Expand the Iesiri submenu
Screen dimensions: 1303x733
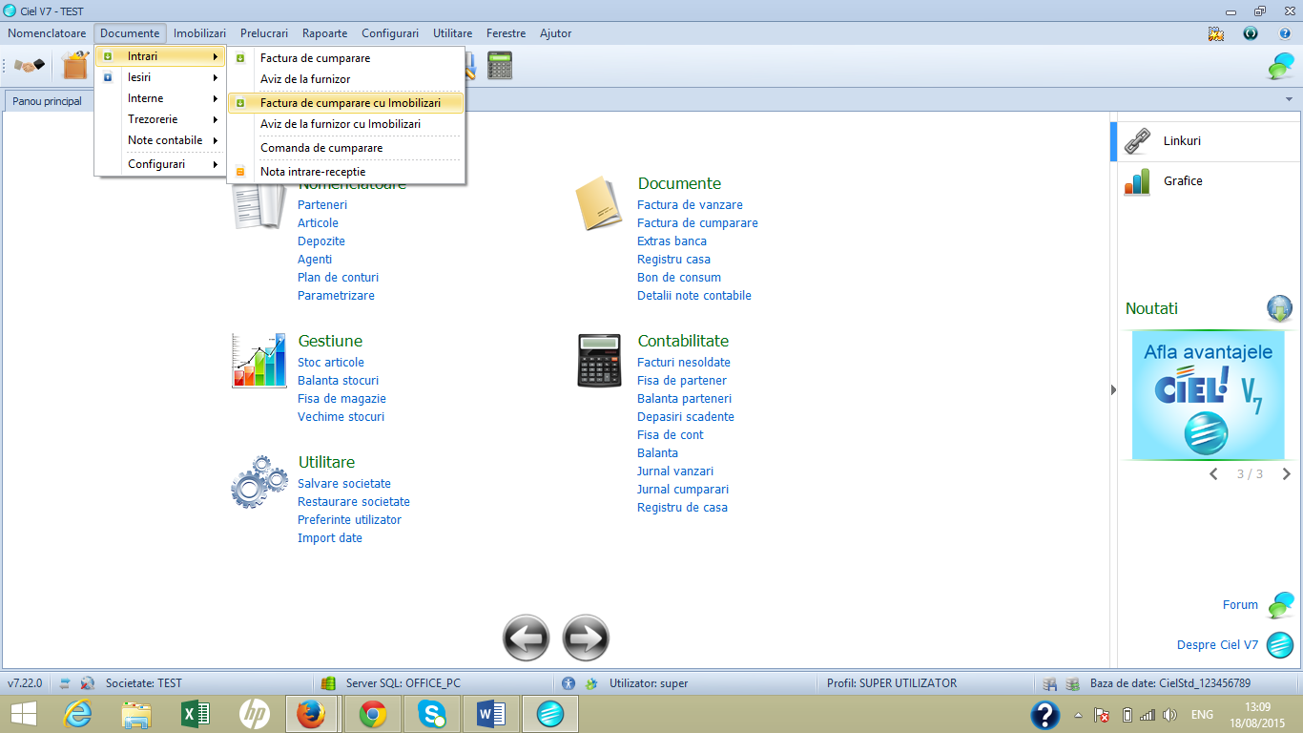click(x=160, y=77)
